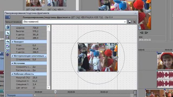Click the 00:01:00 mark on main timeline ruler
The height and width of the screenshot is (97, 173).
click(169, 50)
